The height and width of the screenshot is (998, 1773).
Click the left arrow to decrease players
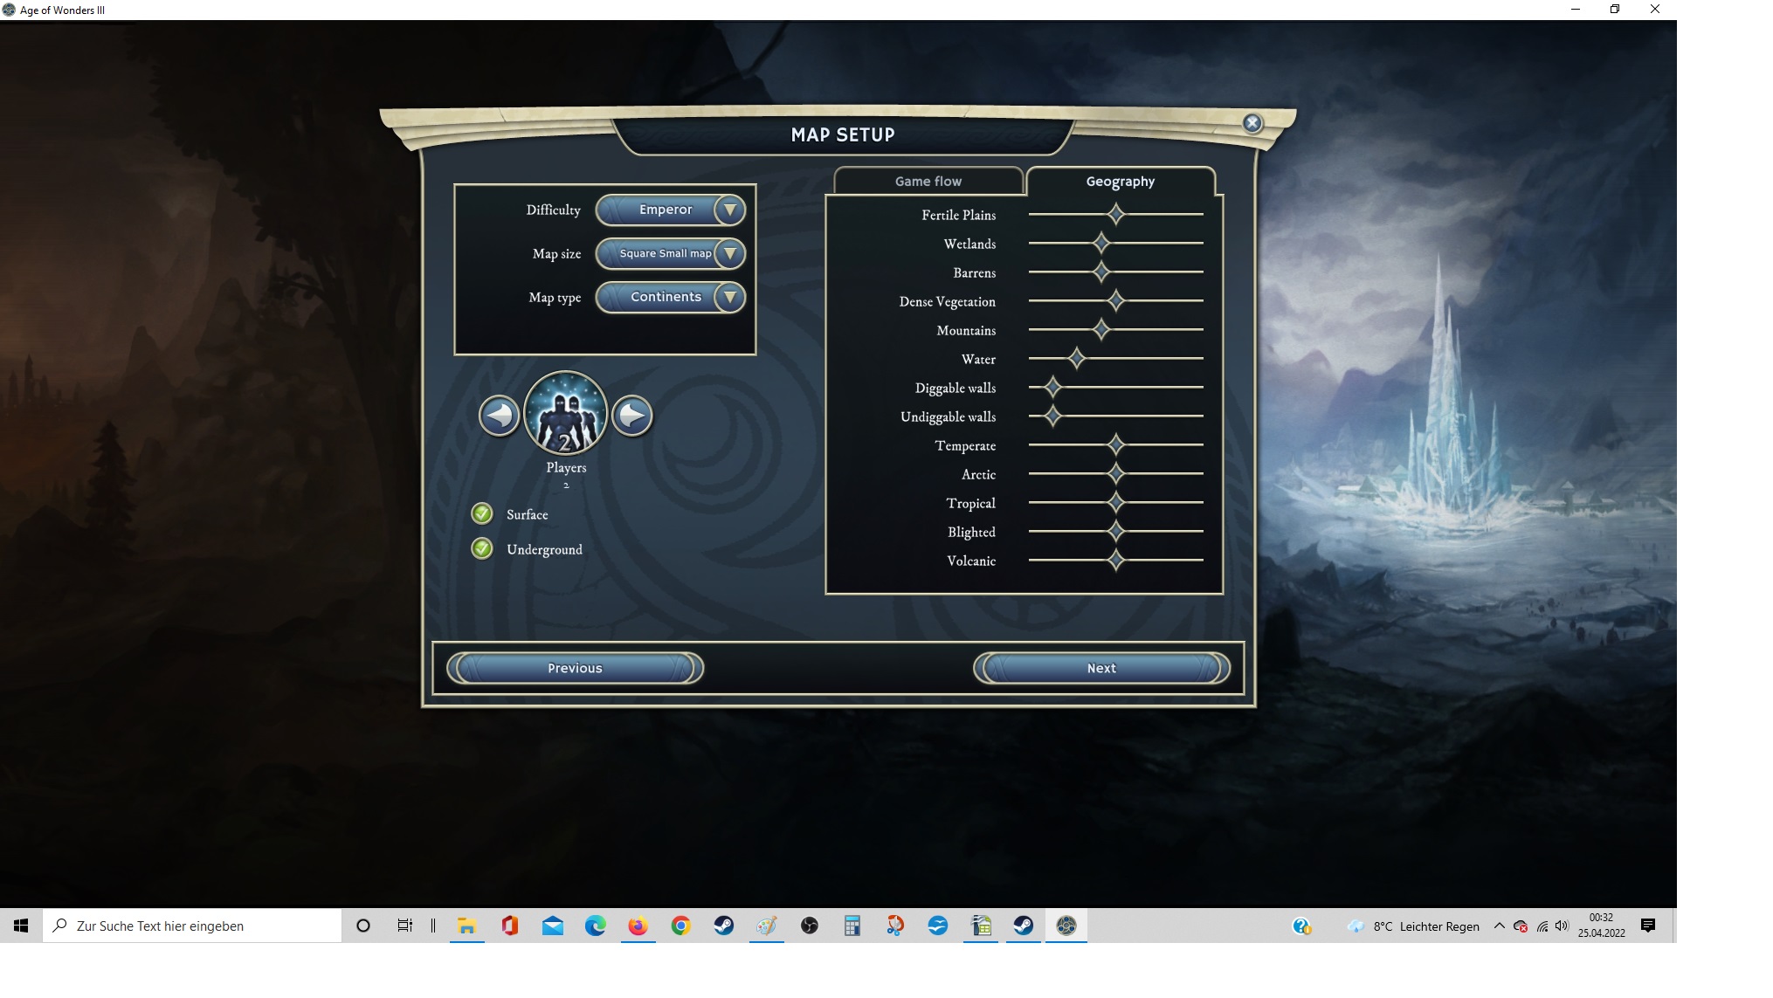[499, 416]
